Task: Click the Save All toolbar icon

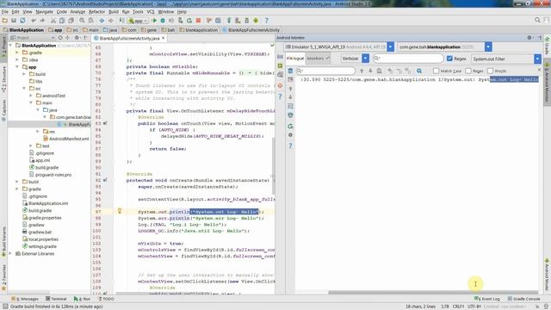Action: coord(14,21)
